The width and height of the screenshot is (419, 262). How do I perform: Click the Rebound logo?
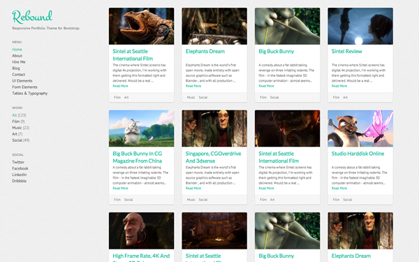[x=32, y=17]
